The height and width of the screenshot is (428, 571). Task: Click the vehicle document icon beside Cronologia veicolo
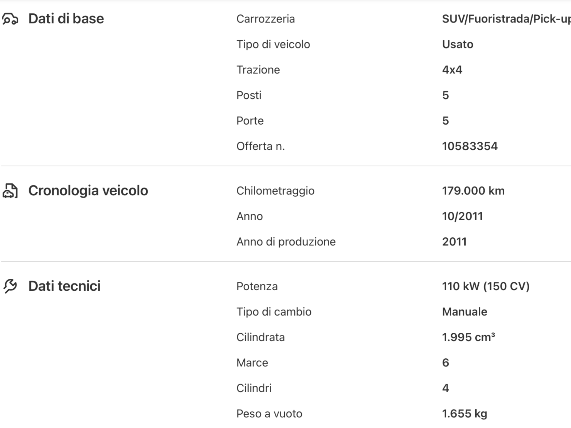10,191
